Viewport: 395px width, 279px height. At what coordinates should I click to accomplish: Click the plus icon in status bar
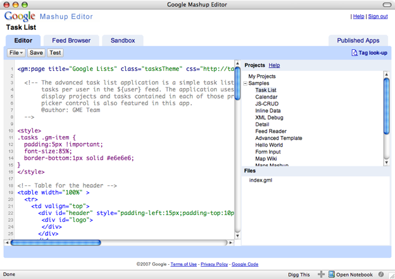pyautogui.click(x=321, y=274)
